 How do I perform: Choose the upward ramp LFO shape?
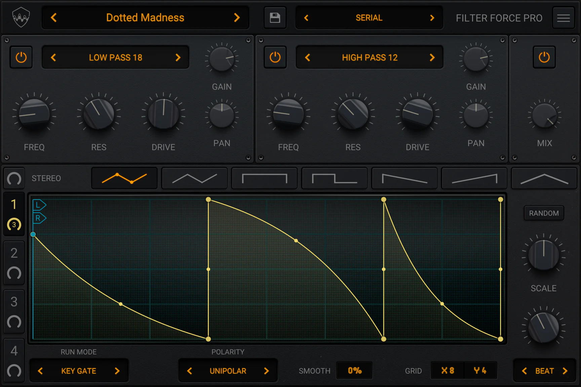click(x=474, y=178)
